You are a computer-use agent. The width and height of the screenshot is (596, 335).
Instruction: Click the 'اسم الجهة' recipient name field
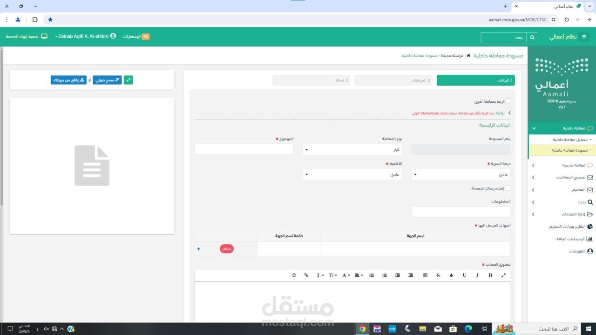click(416, 249)
